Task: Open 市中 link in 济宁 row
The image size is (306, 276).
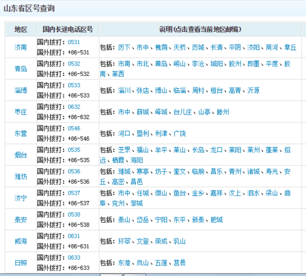Action: tap(124, 193)
